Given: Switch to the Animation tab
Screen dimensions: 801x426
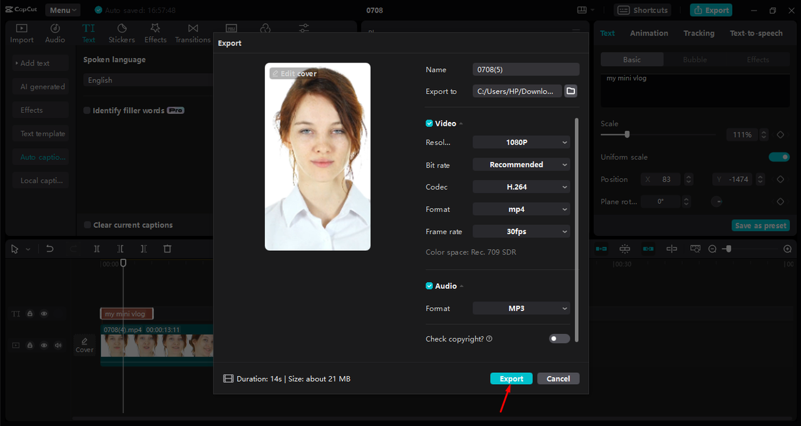Looking at the screenshot, I should (649, 33).
